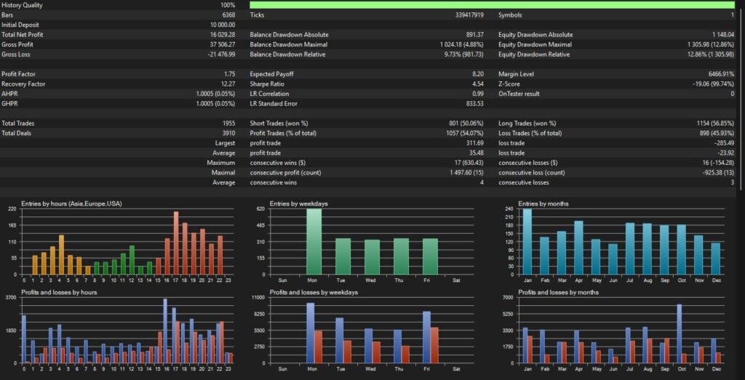
Task: Select the value "1 024.18 (4.88%)"
Action: [462, 44]
